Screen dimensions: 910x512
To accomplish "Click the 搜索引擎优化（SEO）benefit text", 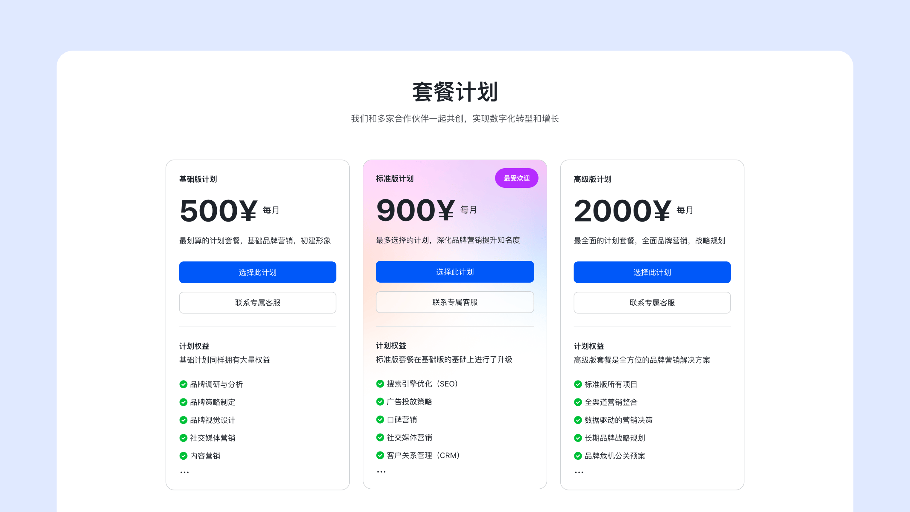I will pyautogui.click(x=422, y=384).
